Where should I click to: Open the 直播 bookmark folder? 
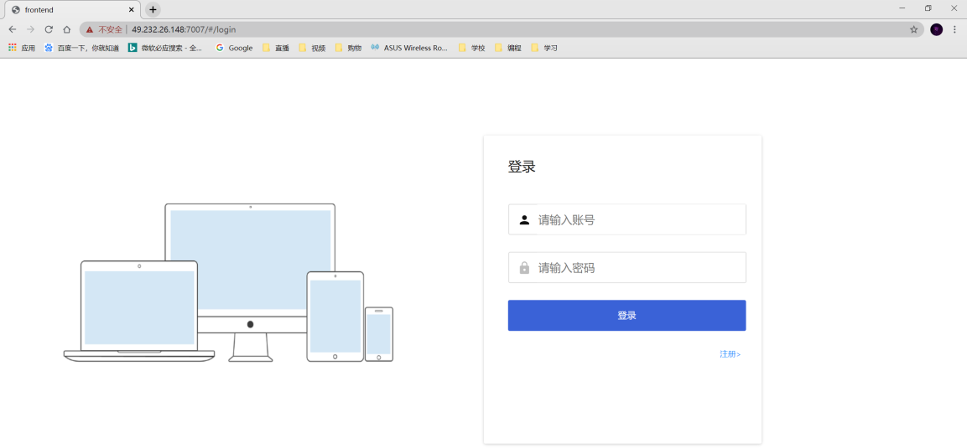click(276, 48)
